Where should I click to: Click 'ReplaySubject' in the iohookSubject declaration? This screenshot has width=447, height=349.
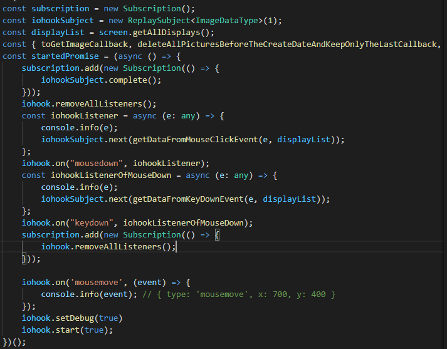159,21
